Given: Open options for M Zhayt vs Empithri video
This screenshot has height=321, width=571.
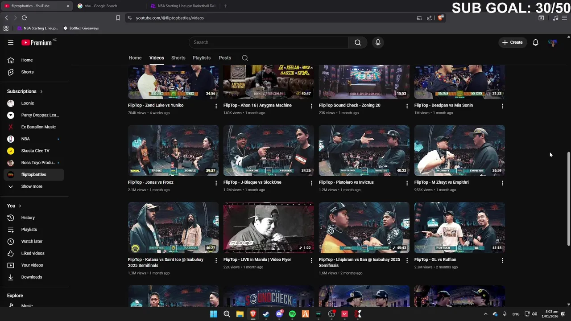Looking at the screenshot, I should (x=502, y=183).
